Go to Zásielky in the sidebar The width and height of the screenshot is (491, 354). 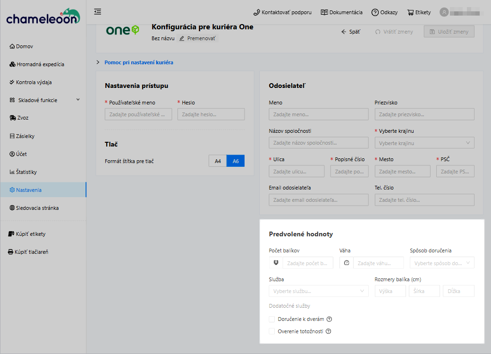[25, 136]
